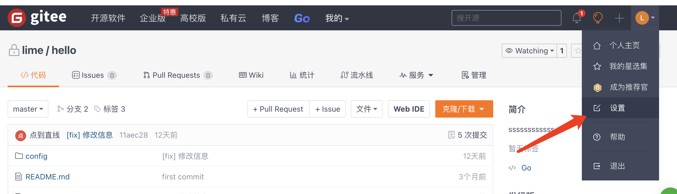Toggle the Watching eye button
The height and width of the screenshot is (194, 677).
(x=529, y=51)
